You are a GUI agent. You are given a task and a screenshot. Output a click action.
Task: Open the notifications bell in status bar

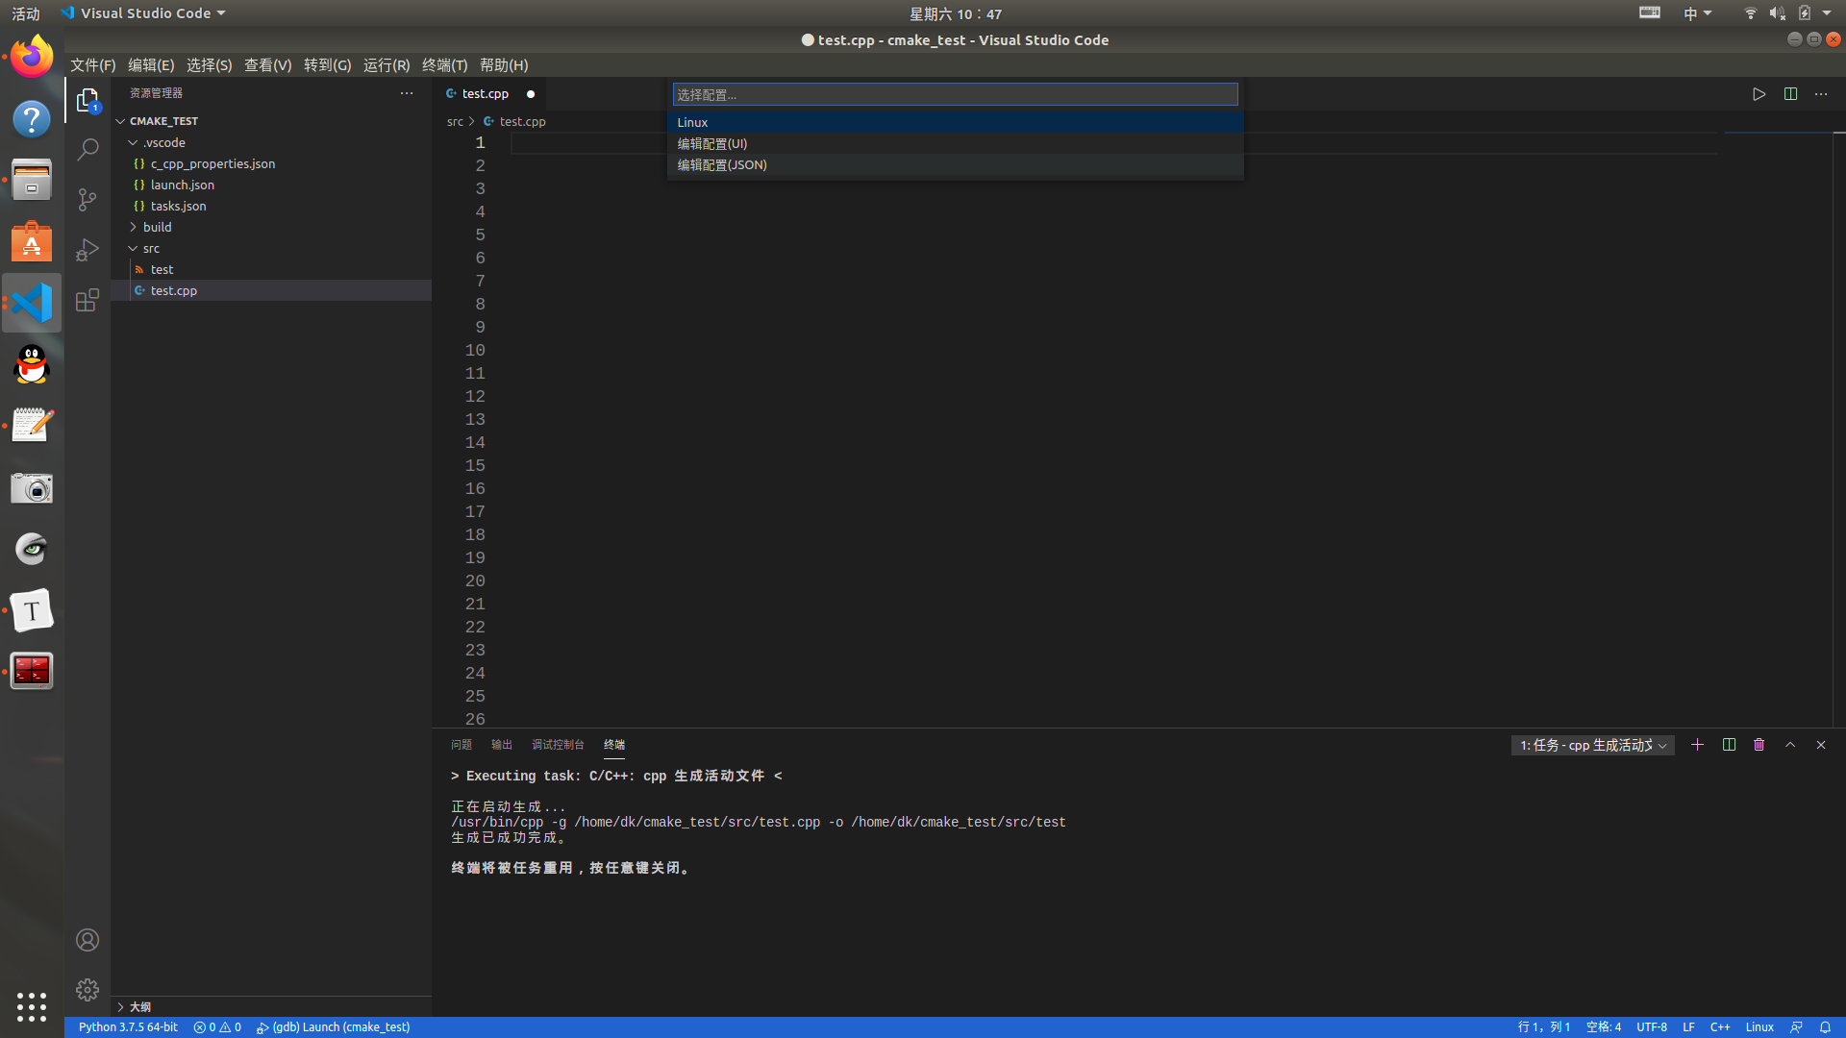(1825, 1027)
